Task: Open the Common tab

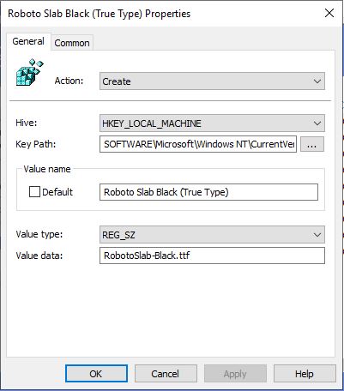Action: (x=72, y=43)
